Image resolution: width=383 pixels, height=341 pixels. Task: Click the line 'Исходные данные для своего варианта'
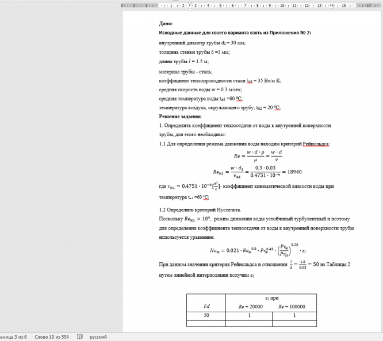tap(235, 33)
